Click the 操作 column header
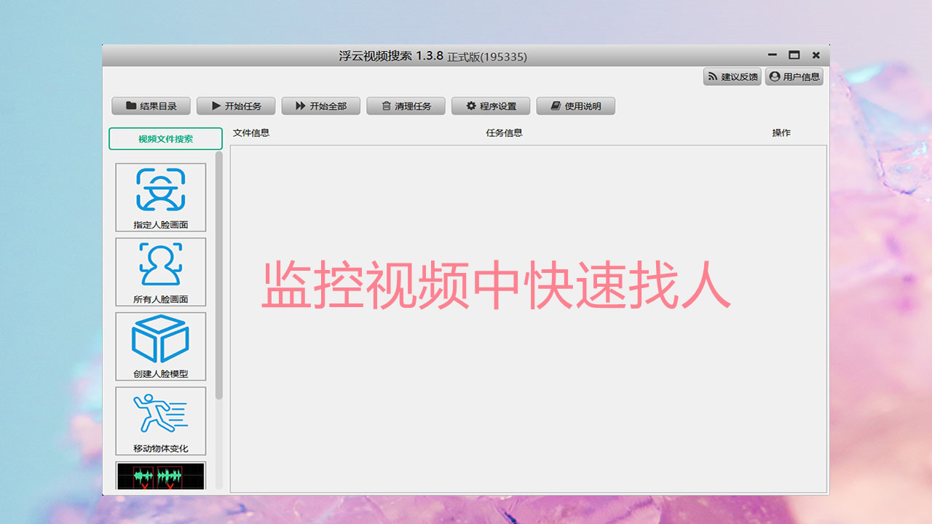This screenshot has width=932, height=524. pos(783,132)
